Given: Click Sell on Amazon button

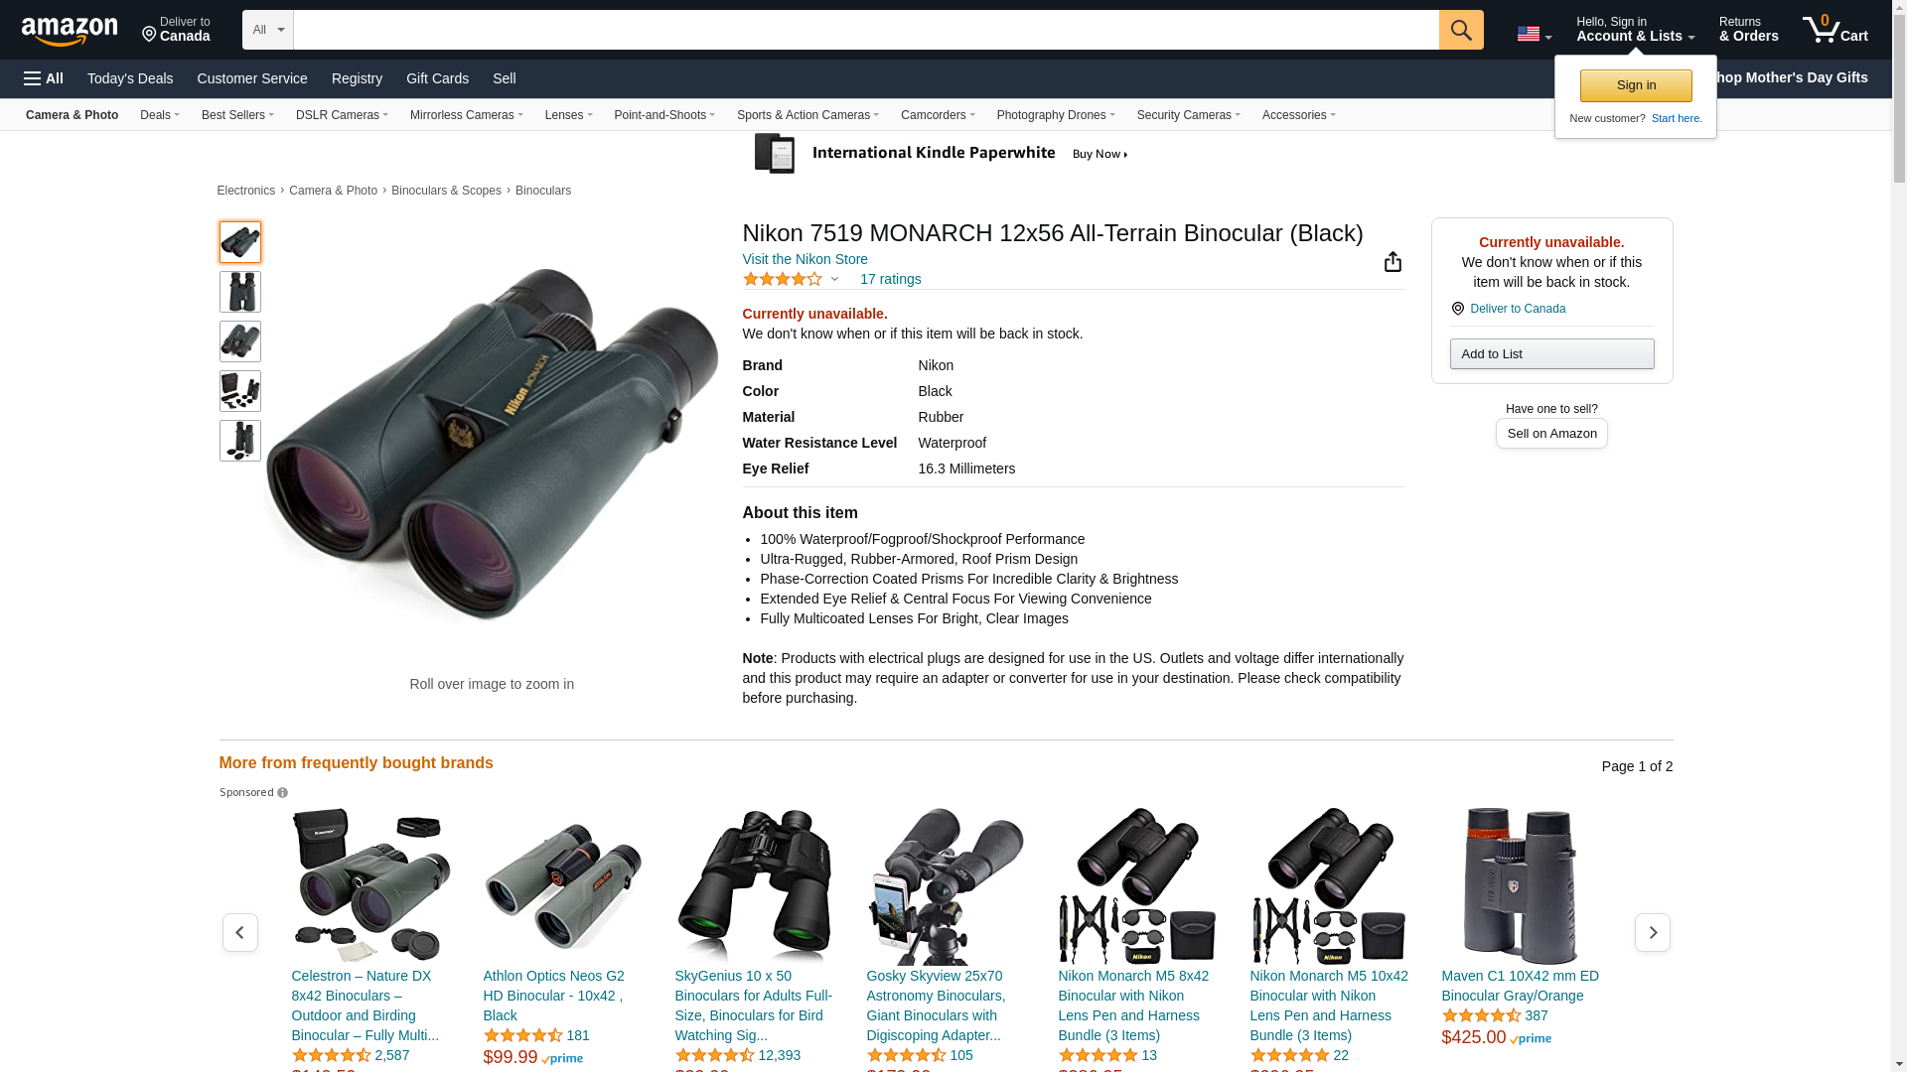Looking at the screenshot, I should coord(1551,434).
